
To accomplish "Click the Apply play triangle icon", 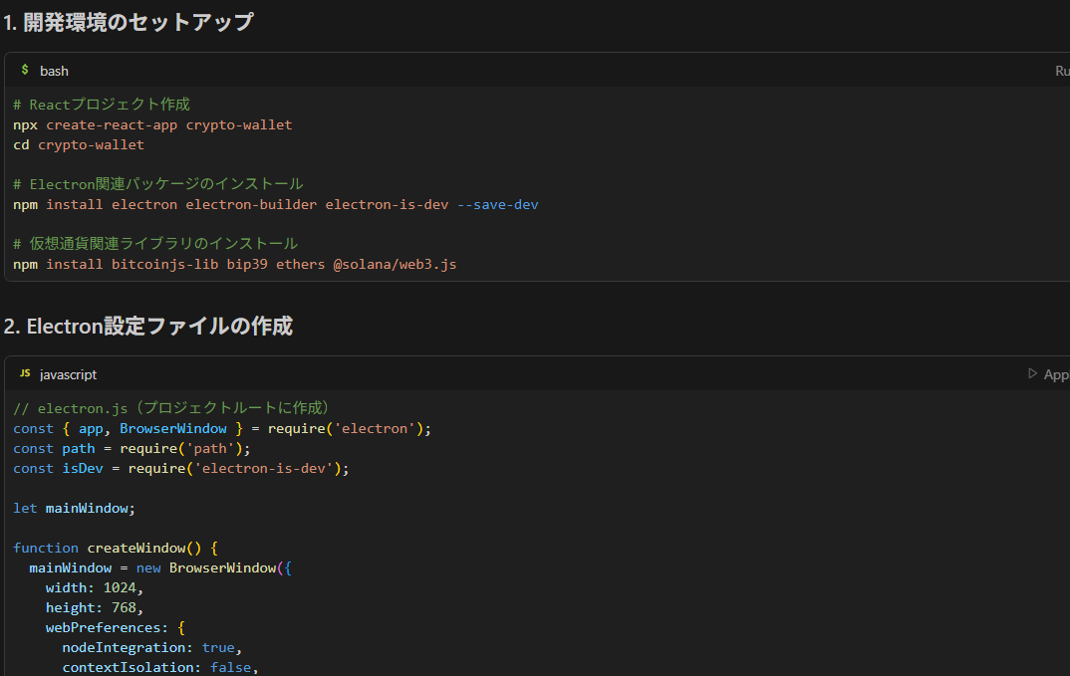I will click(1032, 373).
